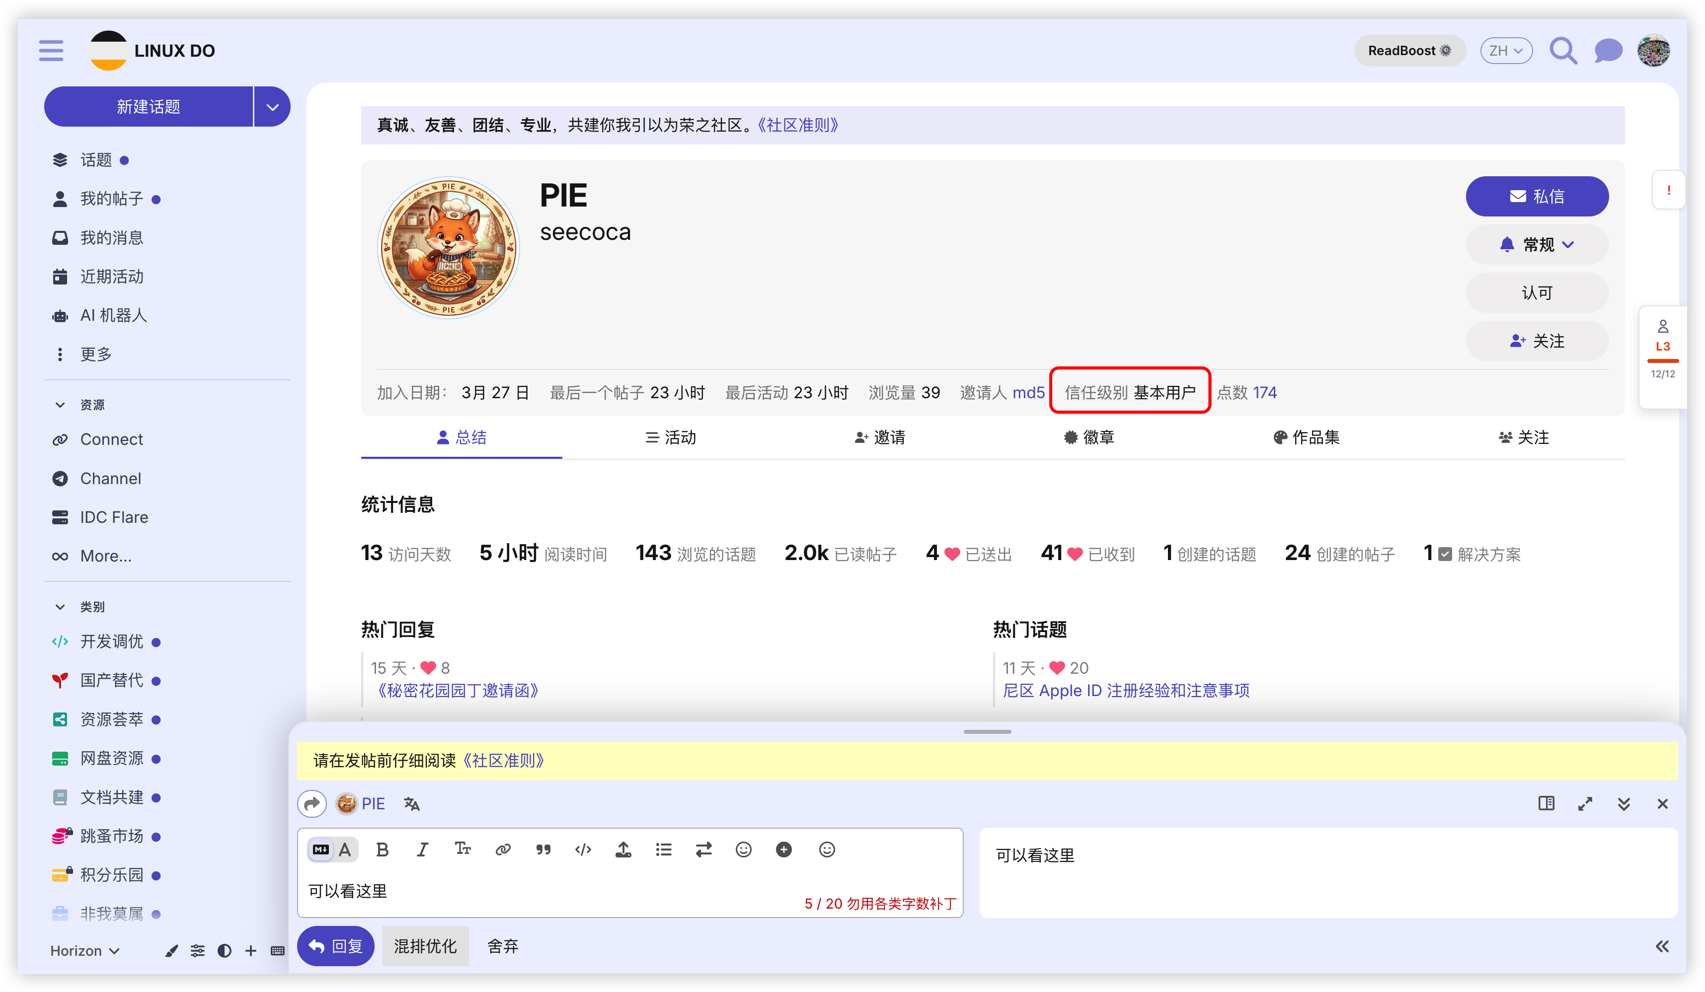The width and height of the screenshot is (1705, 992).
Task: Switch to the 徽章 tab
Action: pos(1088,437)
